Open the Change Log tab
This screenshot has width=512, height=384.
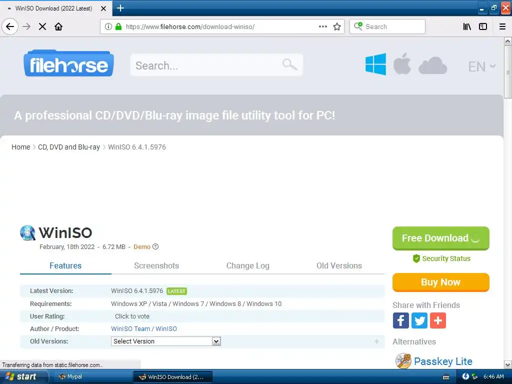coord(248,266)
